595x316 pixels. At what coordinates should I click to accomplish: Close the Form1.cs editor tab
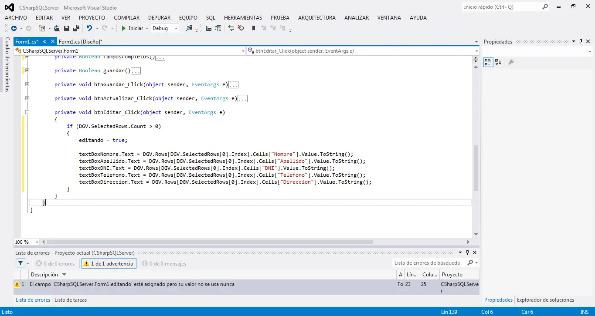[53, 42]
